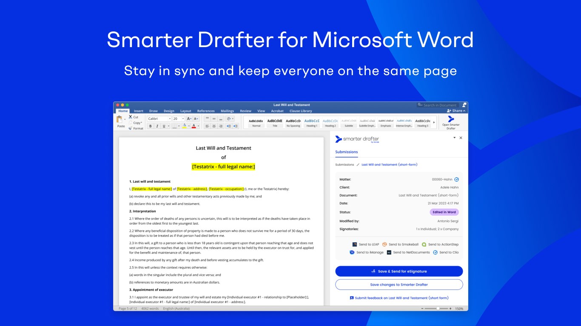
Task: Copy the selection using the Copy icon
Action: (x=131, y=123)
